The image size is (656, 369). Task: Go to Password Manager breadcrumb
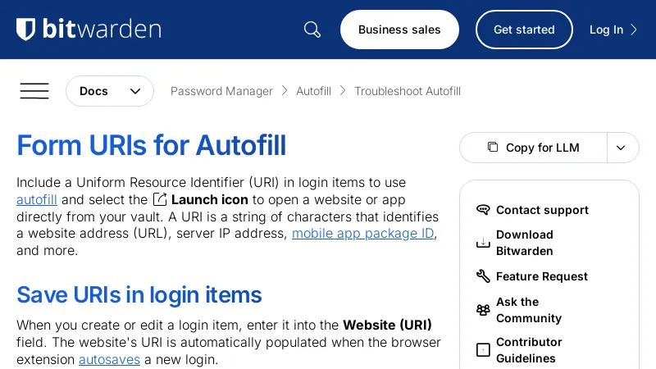pyautogui.click(x=221, y=91)
